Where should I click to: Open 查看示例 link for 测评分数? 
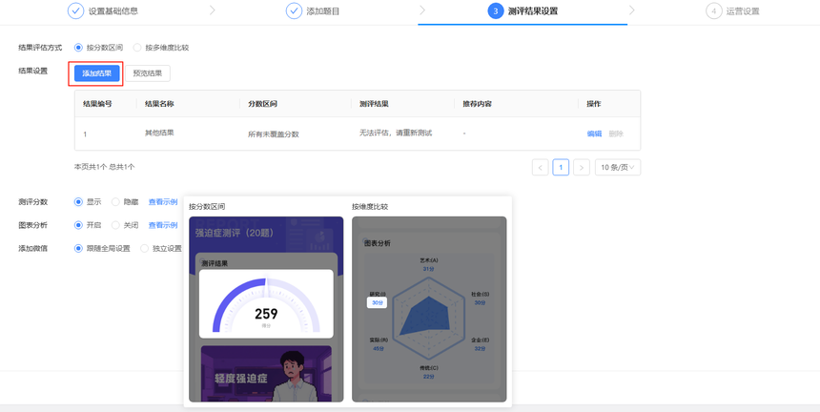tap(163, 202)
